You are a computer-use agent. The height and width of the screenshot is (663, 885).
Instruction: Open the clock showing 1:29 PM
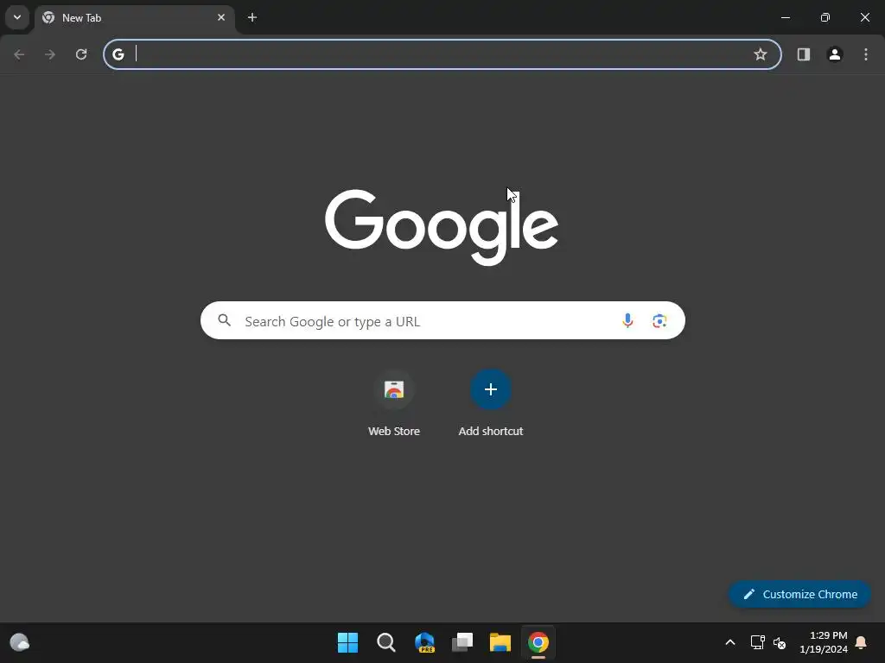(x=824, y=642)
